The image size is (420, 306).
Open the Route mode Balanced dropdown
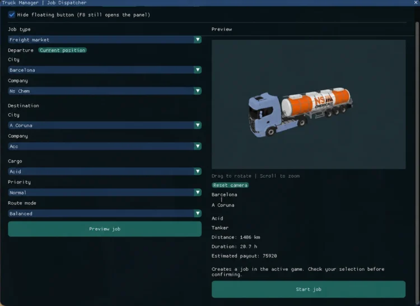point(105,214)
